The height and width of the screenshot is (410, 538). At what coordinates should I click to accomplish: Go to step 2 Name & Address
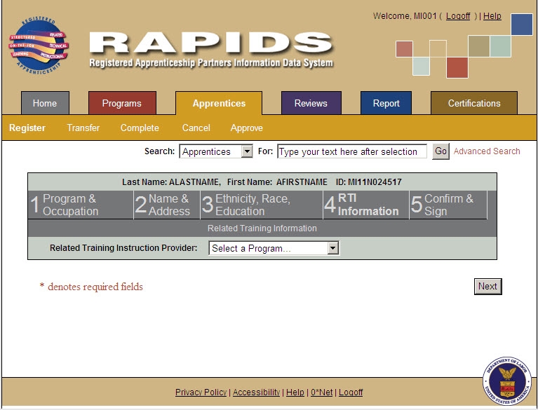pyautogui.click(x=167, y=205)
